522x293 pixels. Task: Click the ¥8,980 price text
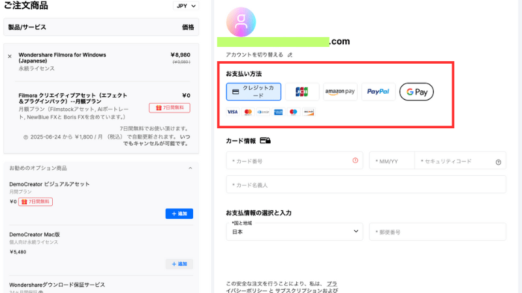(180, 55)
